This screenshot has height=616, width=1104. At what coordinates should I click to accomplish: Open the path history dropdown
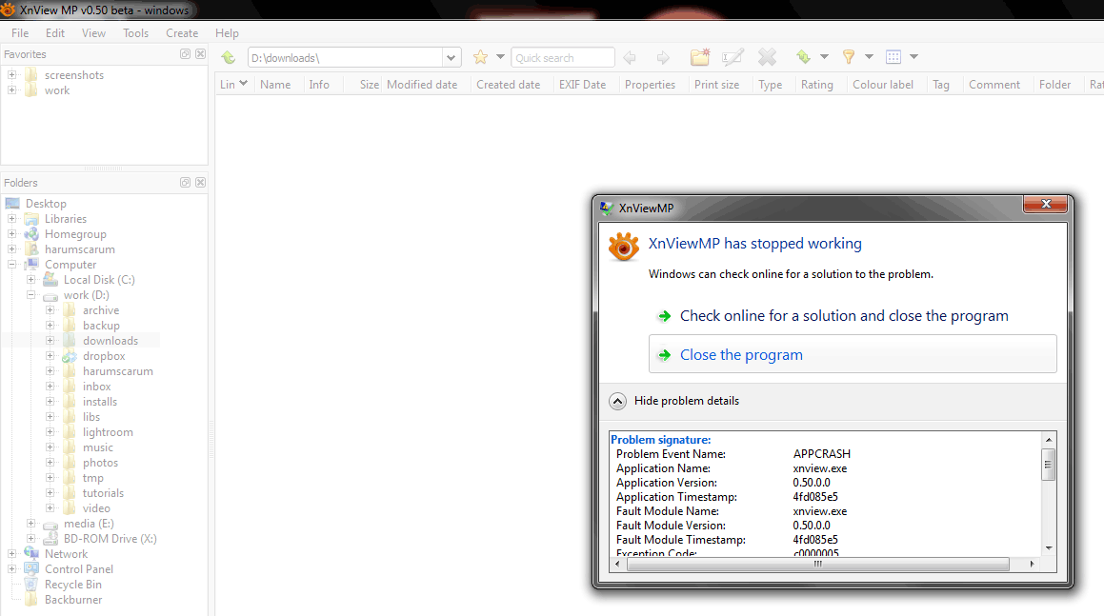click(x=452, y=58)
